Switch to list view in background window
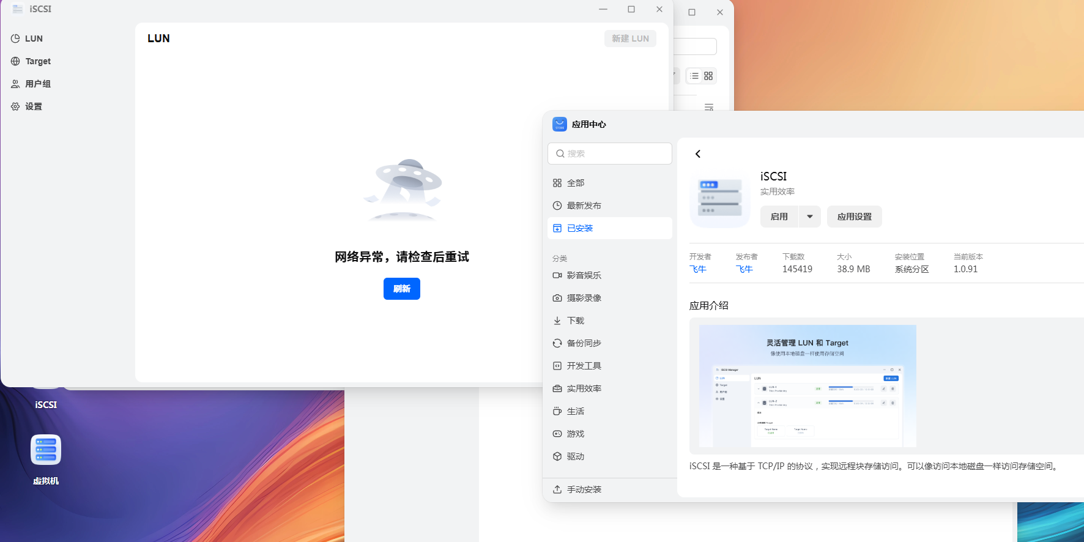The width and height of the screenshot is (1084, 542). click(x=694, y=76)
